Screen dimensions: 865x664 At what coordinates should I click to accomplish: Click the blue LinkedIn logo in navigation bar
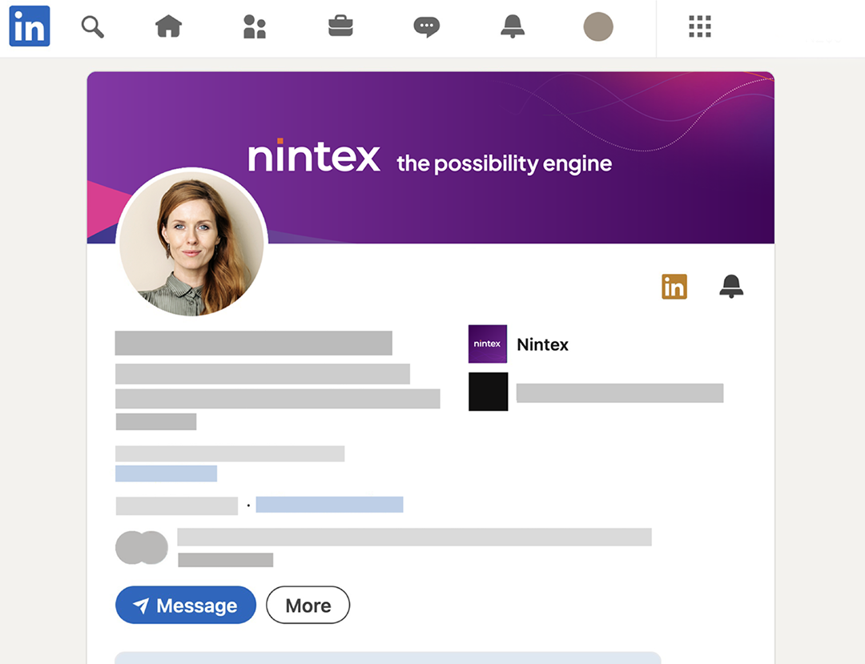tap(30, 26)
